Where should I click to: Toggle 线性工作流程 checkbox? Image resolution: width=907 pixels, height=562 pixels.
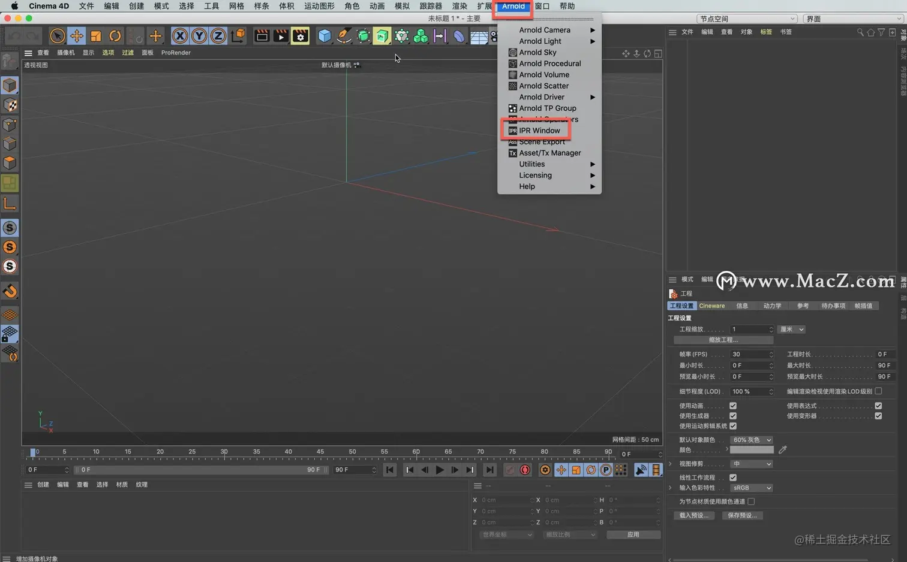tap(733, 478)
